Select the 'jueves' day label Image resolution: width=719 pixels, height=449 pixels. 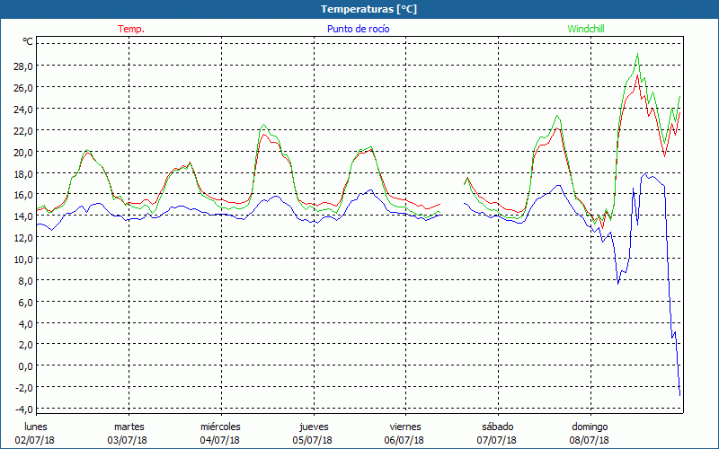point(314,427)
